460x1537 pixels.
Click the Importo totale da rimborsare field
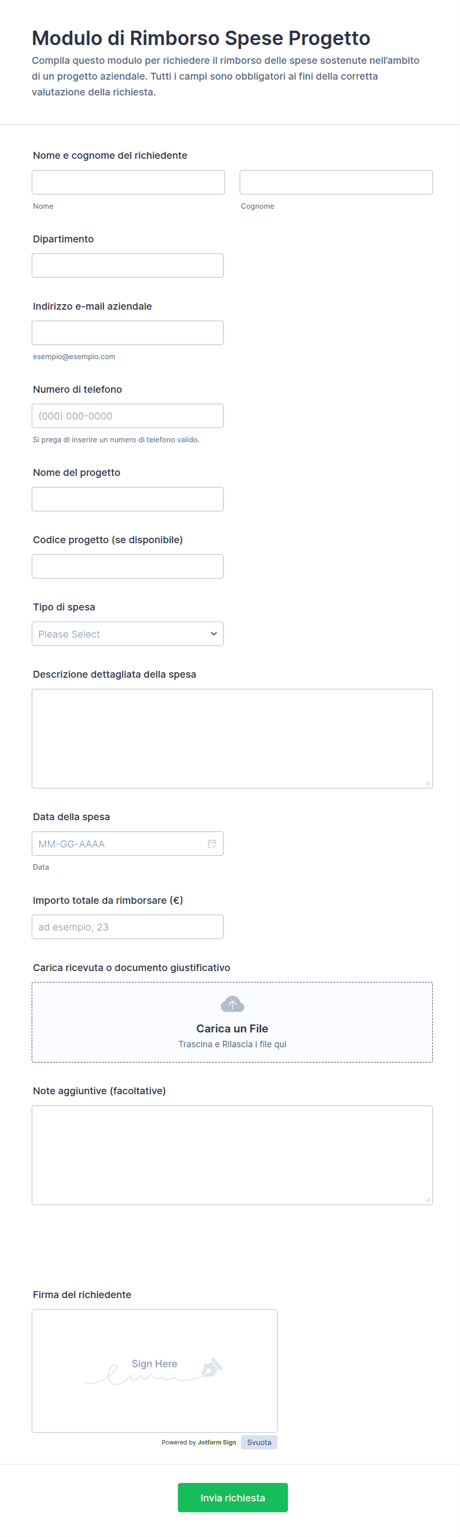click(x=128, y=927)
